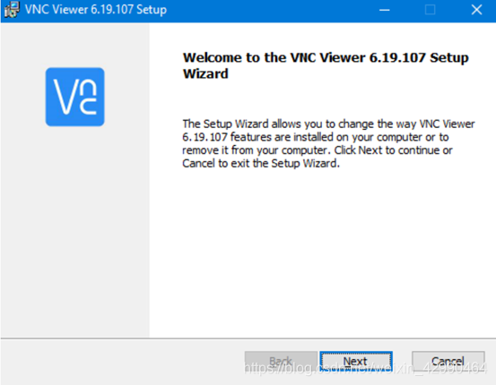Click the grey banner panel below the VNC logo
This screenshot has height=385, width=496.
click(x=75, y=231)
